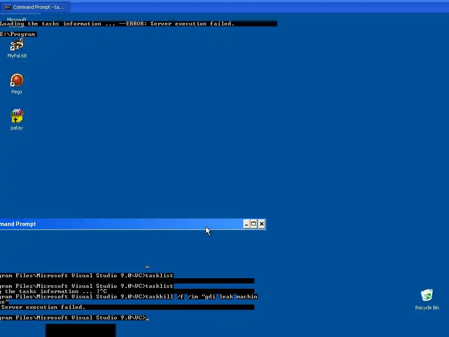The height and width of the screenshot is (337, 449).
Task: Open the MyPal 68 desktop shortcut
Action: [x=17, y=48]
